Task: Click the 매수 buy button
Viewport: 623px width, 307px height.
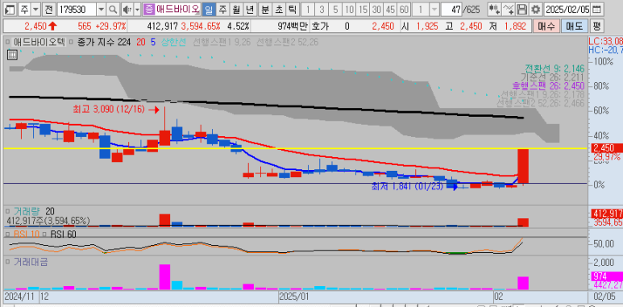Action: pos(546,27)
